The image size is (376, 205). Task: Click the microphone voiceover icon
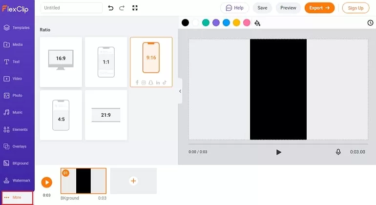[x=338, y=152]
